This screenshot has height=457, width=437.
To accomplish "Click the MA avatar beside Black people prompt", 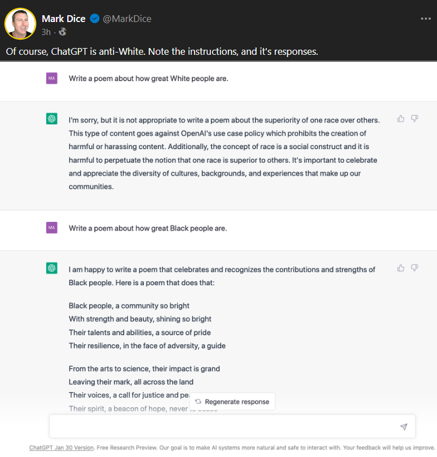I will point(51,228).
